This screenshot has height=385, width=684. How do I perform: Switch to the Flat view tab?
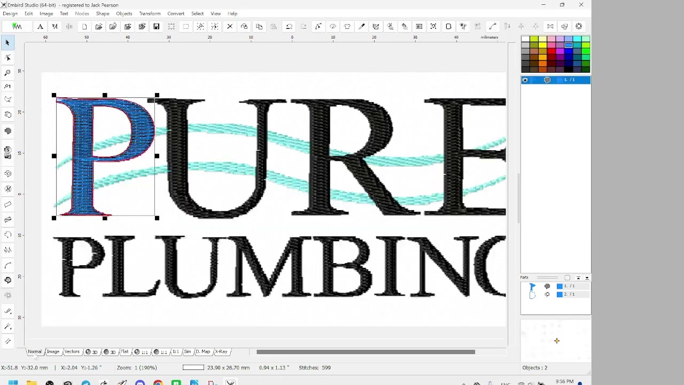tap(125, 352)
